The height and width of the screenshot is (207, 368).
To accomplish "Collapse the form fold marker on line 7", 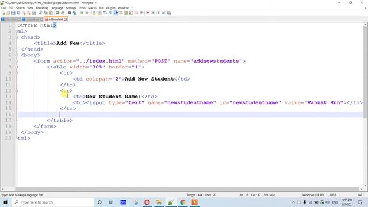I will pyautogui.click(x=17, y=61).
